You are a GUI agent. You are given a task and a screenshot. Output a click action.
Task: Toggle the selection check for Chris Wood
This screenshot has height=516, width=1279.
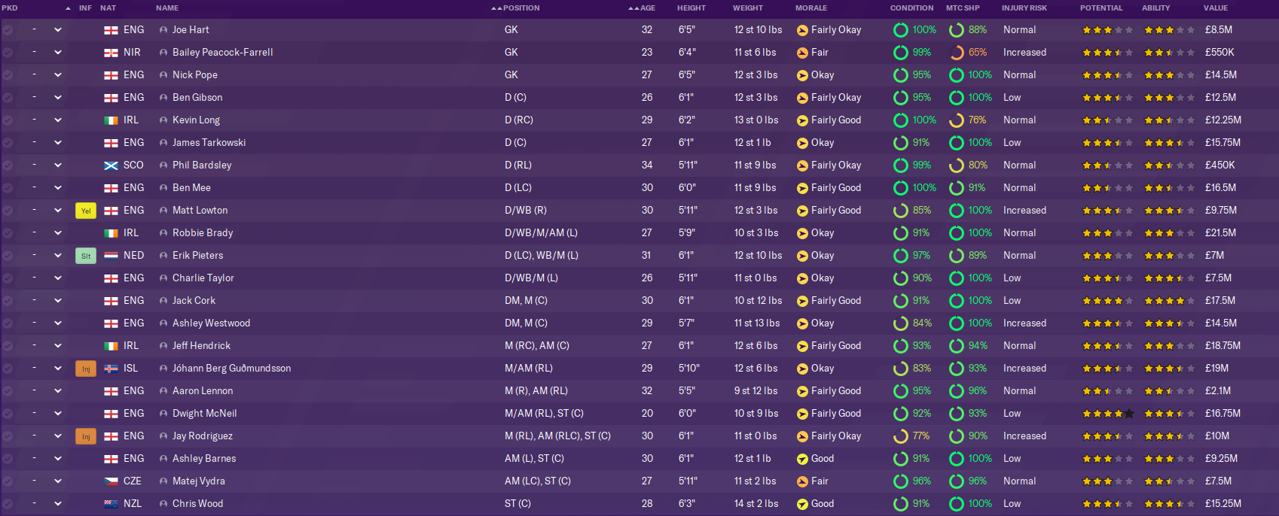point(8,504)
